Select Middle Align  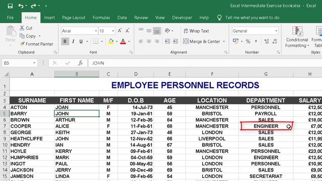(x=149, y=31)
